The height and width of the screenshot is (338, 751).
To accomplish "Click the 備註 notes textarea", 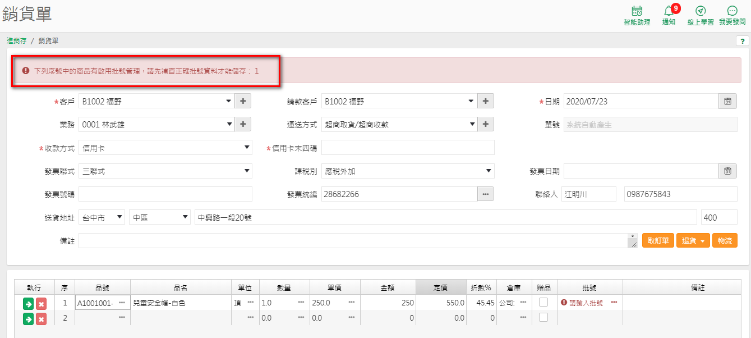I will [358, 240].
